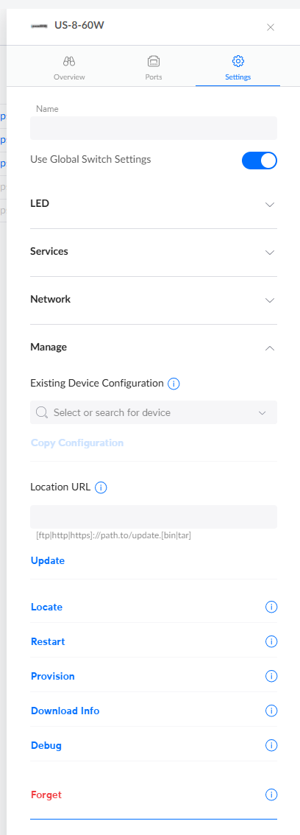
Task: Show info for the Forget action
Action: 271,795
